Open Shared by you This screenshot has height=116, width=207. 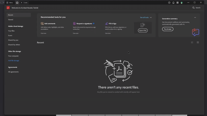click(x=13, y=40)
